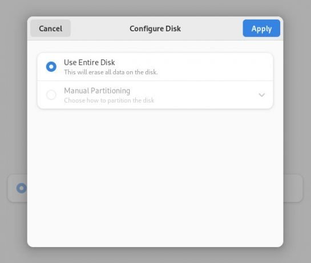Click header bar space between title and Apply

pyautogui.click(x=212, y=29)
